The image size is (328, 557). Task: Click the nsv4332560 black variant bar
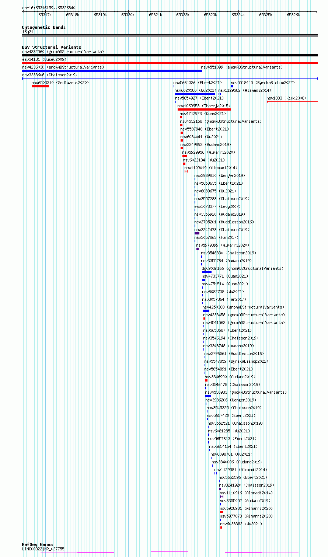click(170, 55)
